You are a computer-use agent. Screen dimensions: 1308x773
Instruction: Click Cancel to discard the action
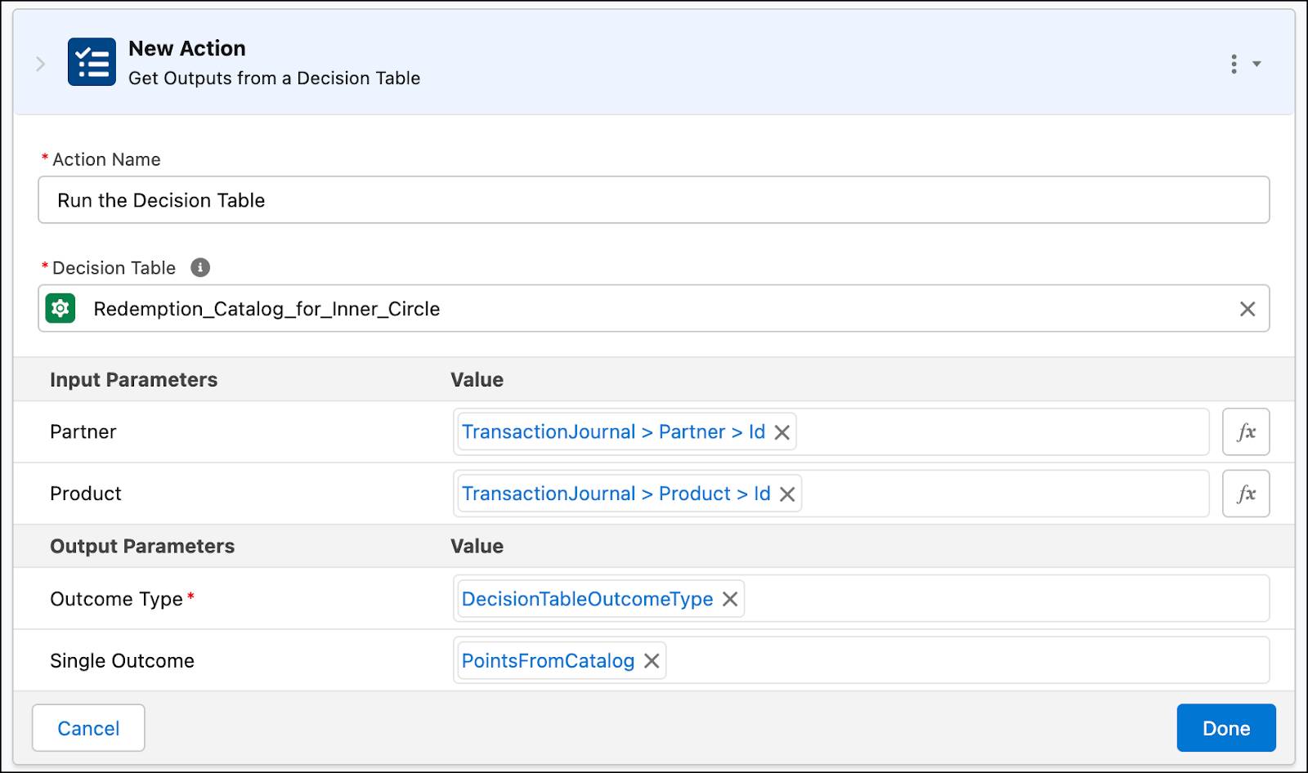click(x=88, y=727)
